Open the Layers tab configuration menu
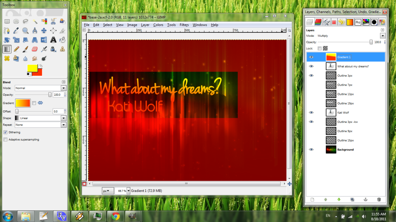Screen dimensions: 396x222 382,30
